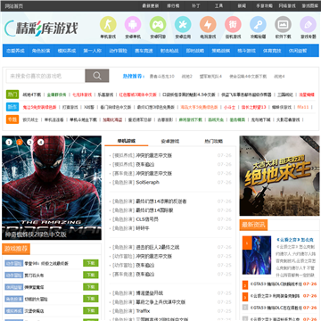
Task: Select 第一人称 in the blue category bar
Action: 92,51
